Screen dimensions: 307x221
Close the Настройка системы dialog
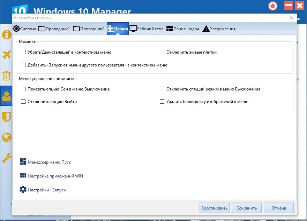click(x=292, y=18)
